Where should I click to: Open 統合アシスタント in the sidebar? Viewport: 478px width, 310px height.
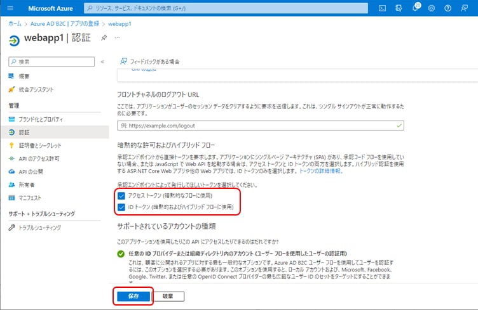click(36, 89)
